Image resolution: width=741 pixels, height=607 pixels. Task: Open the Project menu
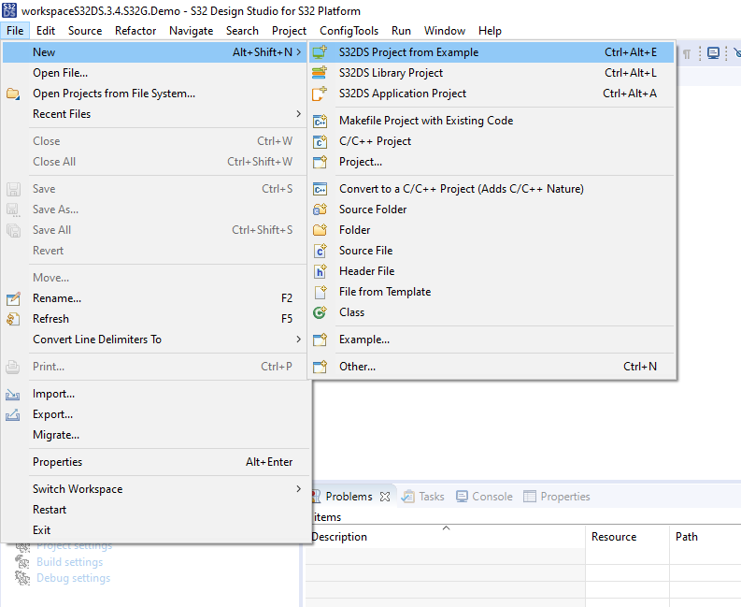[289, 31]
